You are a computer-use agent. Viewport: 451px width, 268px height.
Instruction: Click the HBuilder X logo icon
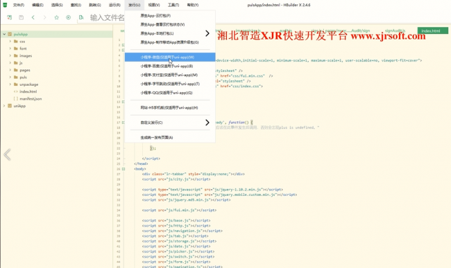tap(5, 5)
